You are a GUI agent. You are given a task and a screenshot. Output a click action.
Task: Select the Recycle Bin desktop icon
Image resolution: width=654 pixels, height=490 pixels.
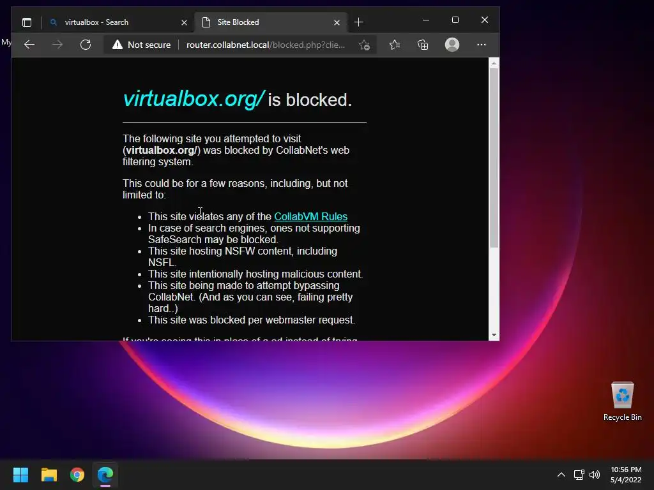coord(622,401)
